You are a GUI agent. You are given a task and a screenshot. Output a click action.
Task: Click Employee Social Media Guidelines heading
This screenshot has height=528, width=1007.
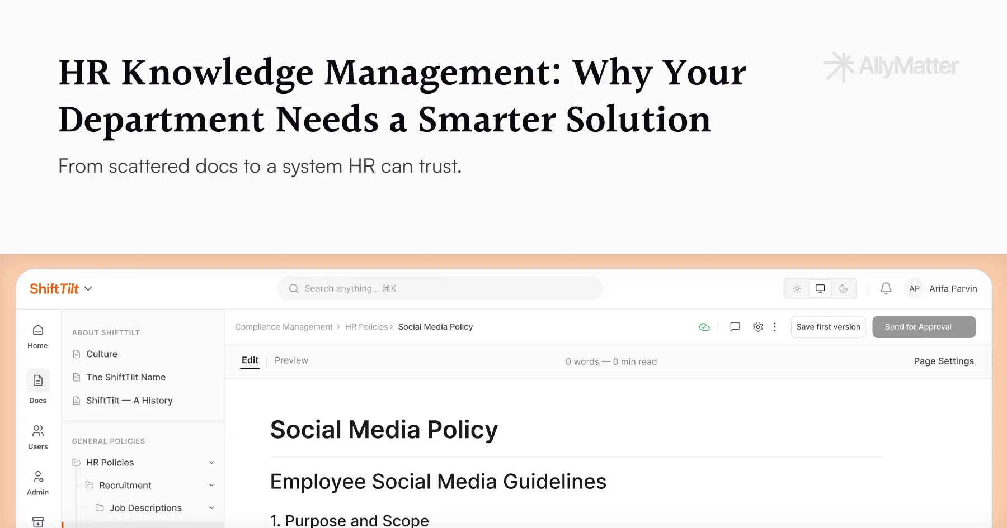click(x=438, y=482)
